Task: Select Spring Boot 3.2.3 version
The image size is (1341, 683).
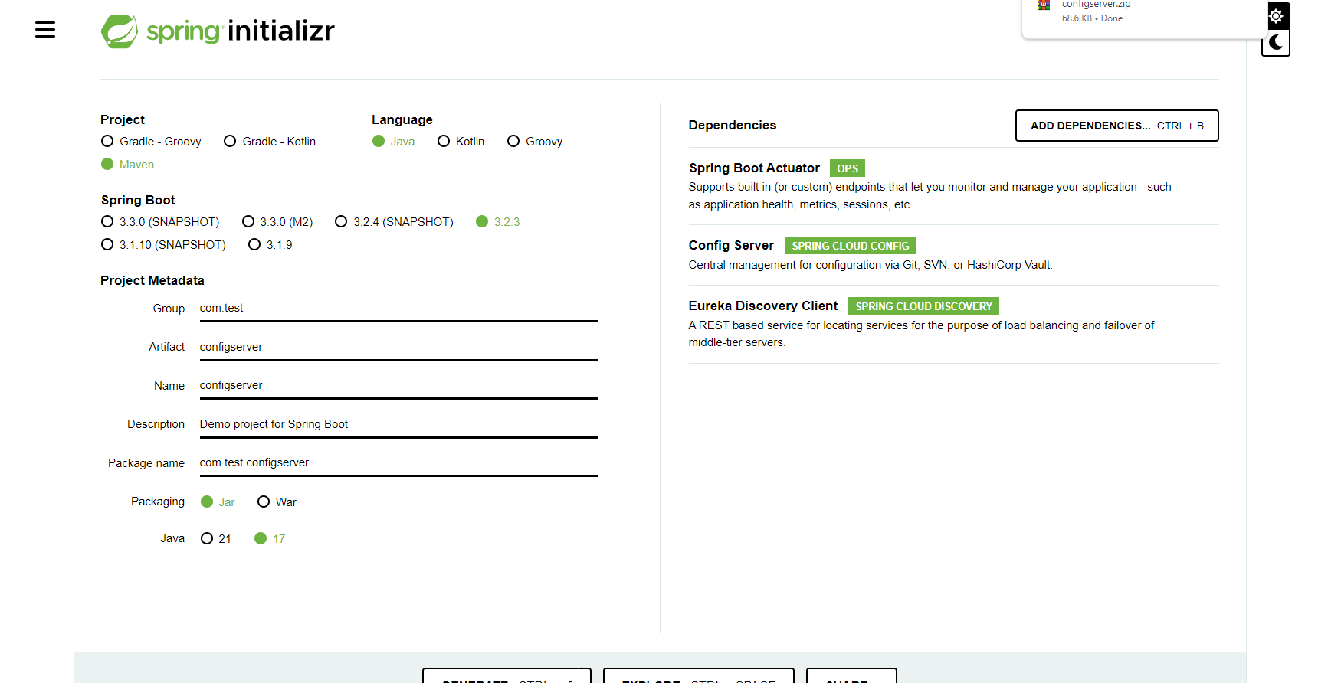Action: [498, 222]
